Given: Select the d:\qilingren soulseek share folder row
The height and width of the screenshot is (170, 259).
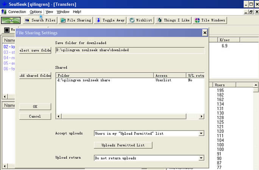Looking at the screenshot, I should [130, 80].
